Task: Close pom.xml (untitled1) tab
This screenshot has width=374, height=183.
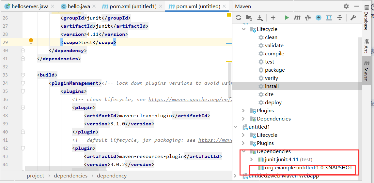Action: pos(161,7)
